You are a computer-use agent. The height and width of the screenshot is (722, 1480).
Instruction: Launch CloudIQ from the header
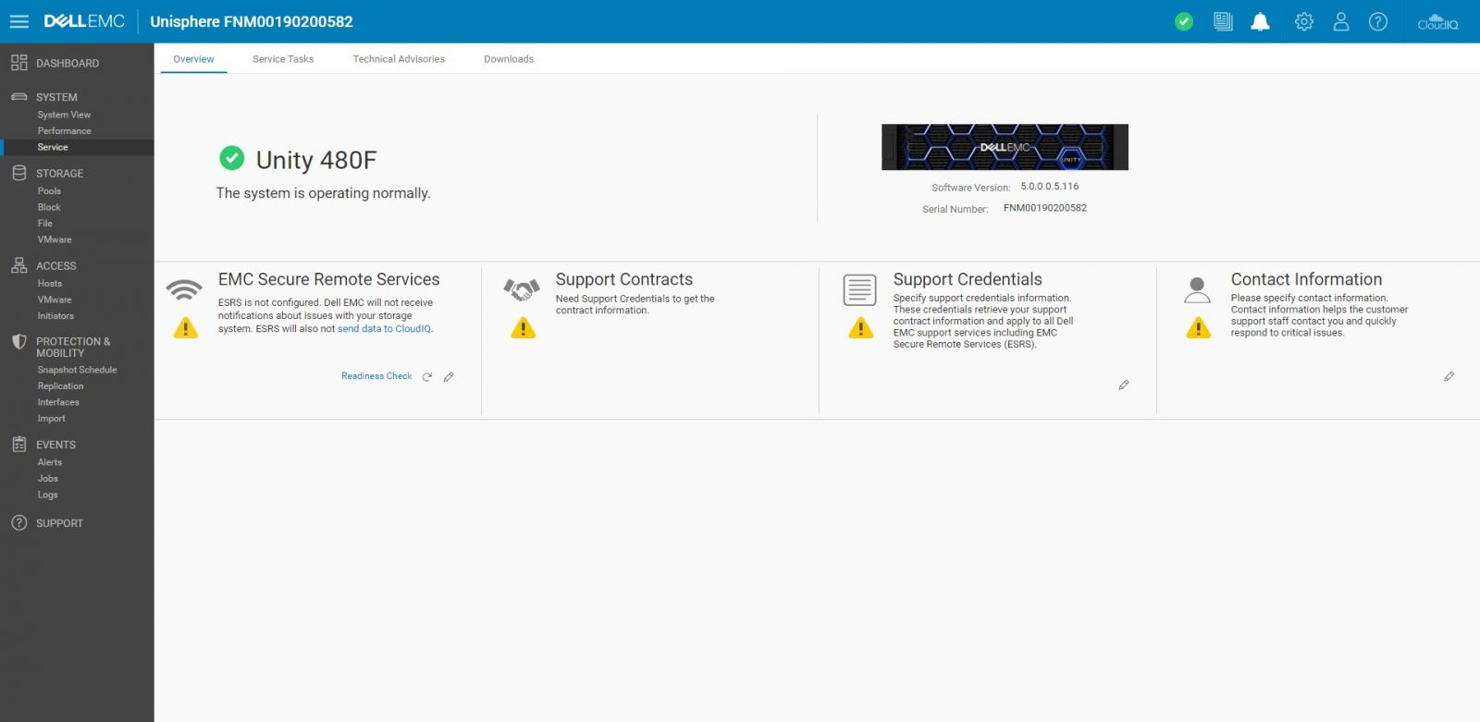tap(1437, 21)
